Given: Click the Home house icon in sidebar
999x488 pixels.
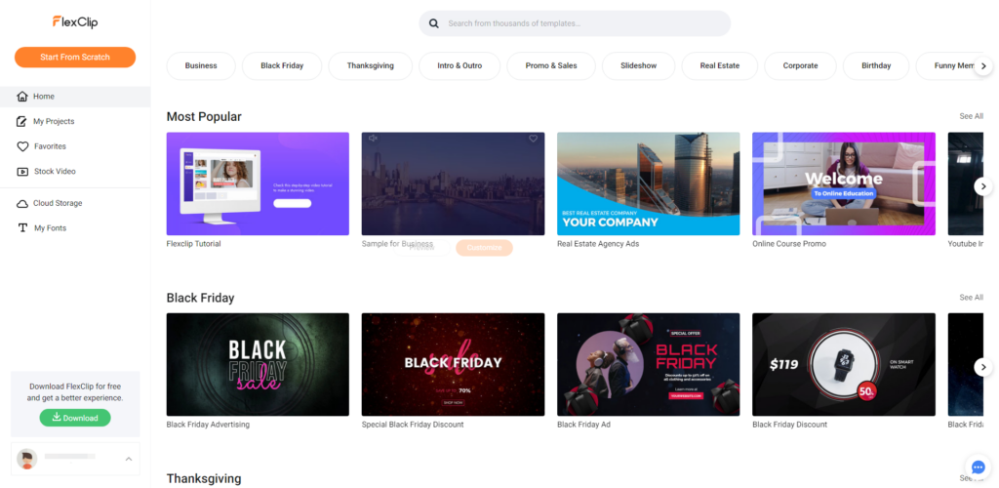Looking at the screenshot, I should 22,97.
